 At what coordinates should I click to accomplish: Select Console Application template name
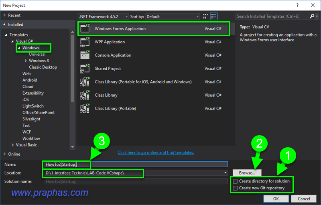[113, 55]
